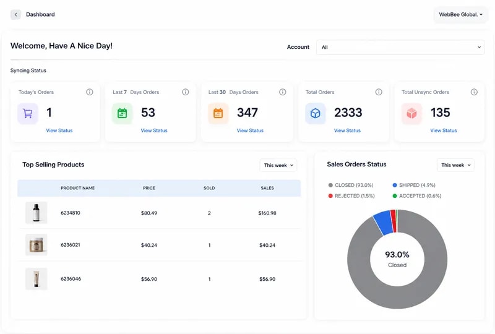
Task: Click the jar thumbnail for product 6236021
Action: click(37, 245)
